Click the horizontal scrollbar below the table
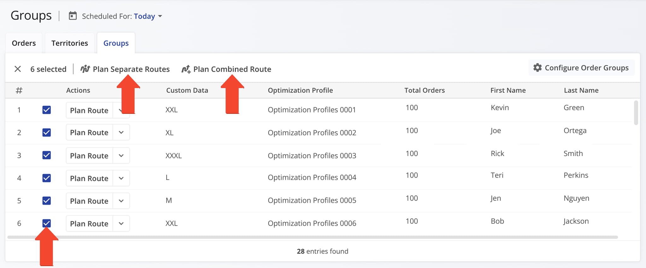Viewport: 646px width, 268px height. pyautogui.click(x=312, y=237)
